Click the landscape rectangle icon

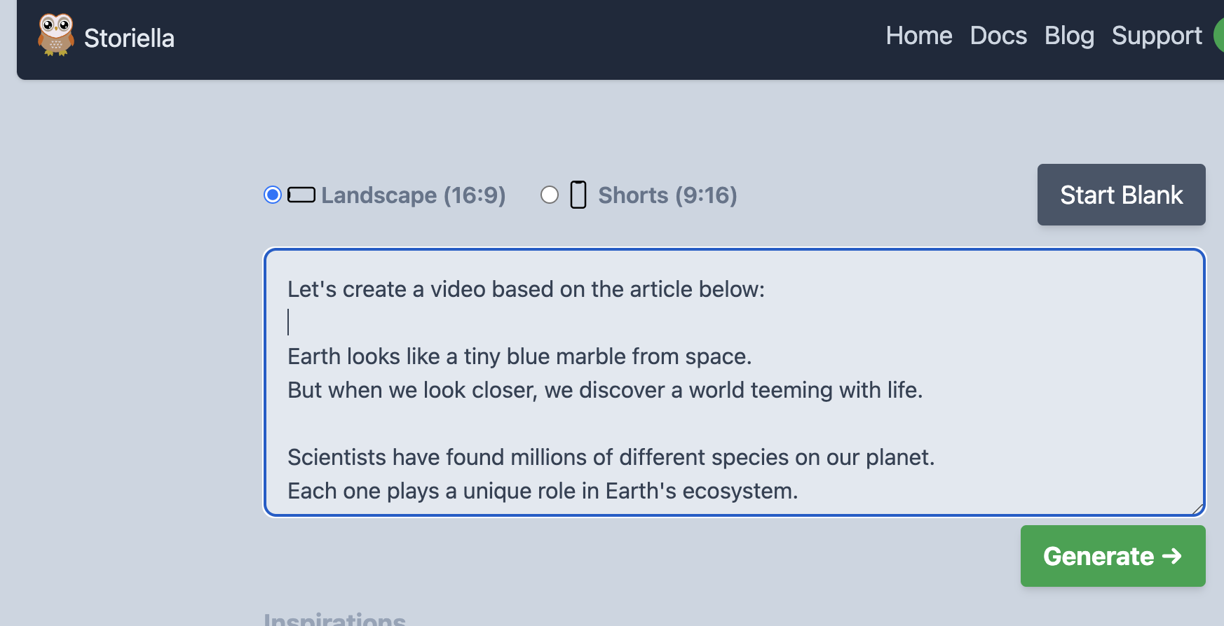[x=301, y=195]
